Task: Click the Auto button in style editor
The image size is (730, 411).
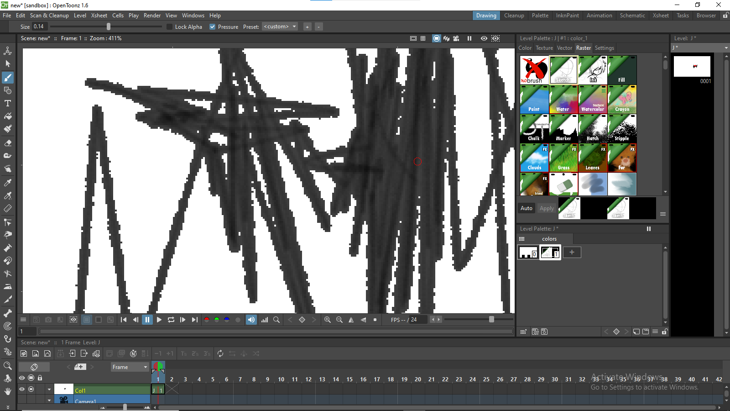Action: point(527,208)
